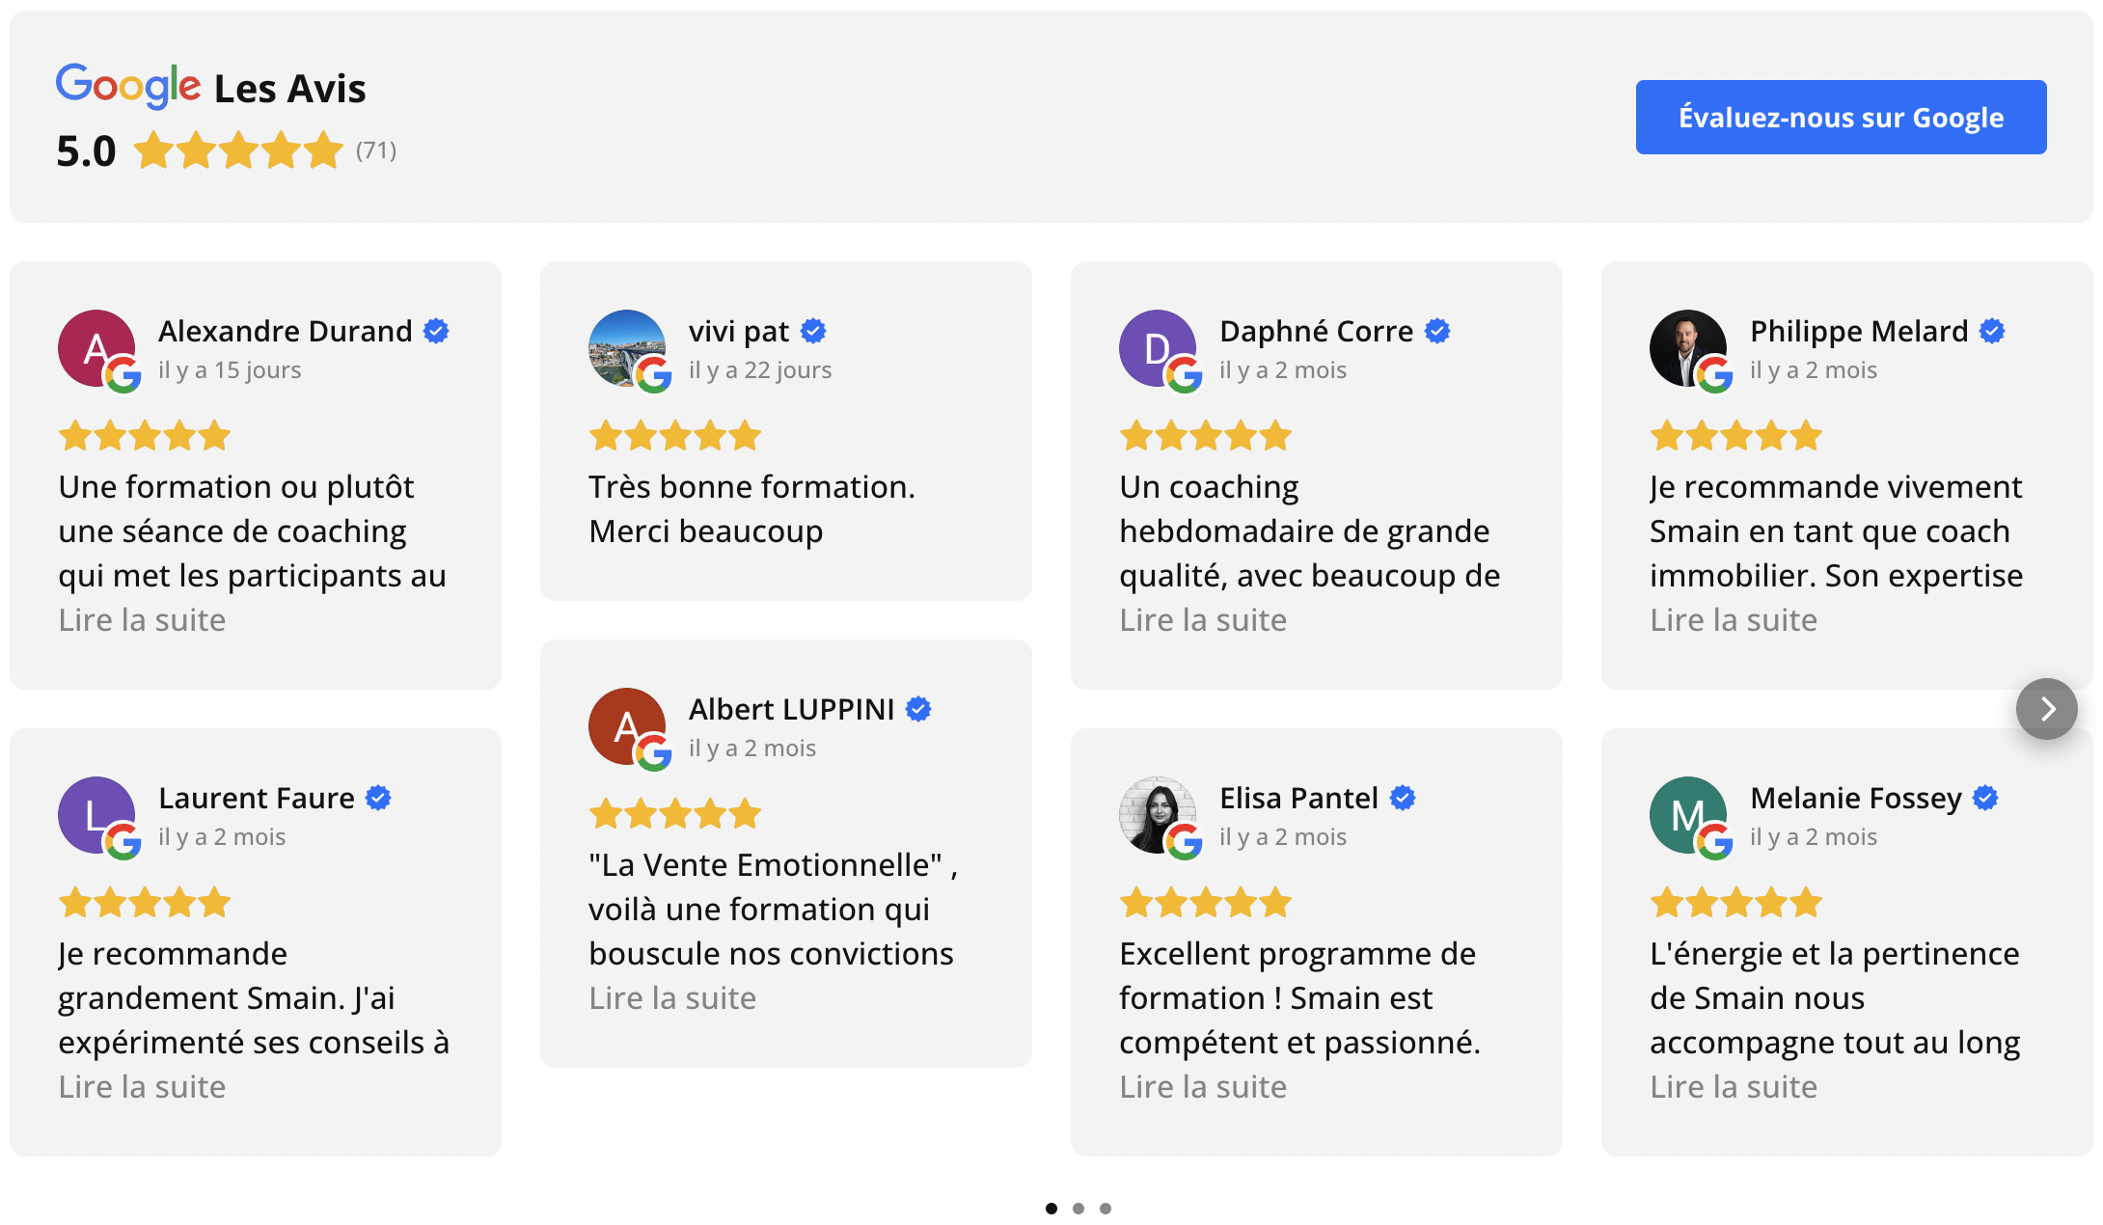Click Daphné Corre's purple D avatar
Viewport: 2103px width, 1225px height.
click(1157, 347)
